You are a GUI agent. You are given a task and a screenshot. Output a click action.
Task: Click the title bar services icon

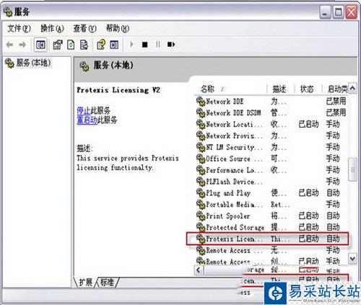click(x=8, y=12)
